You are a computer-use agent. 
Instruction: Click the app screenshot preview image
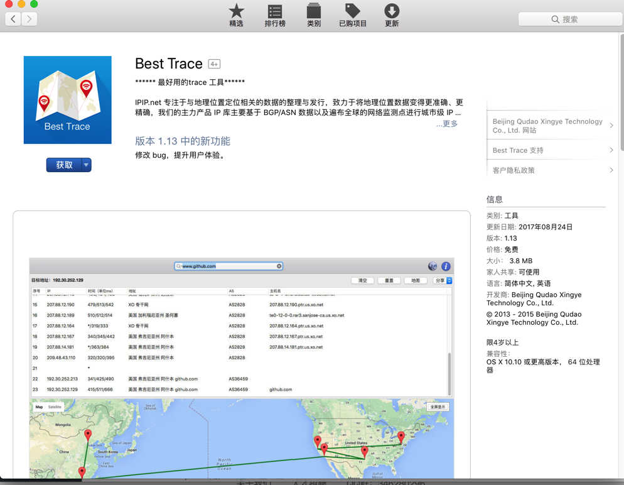pyautogui.click(x=242, y=368)
